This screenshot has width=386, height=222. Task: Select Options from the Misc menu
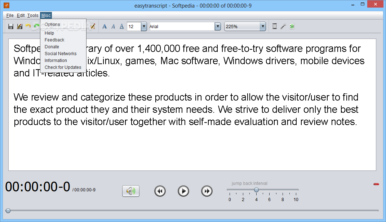pos(63,25)
